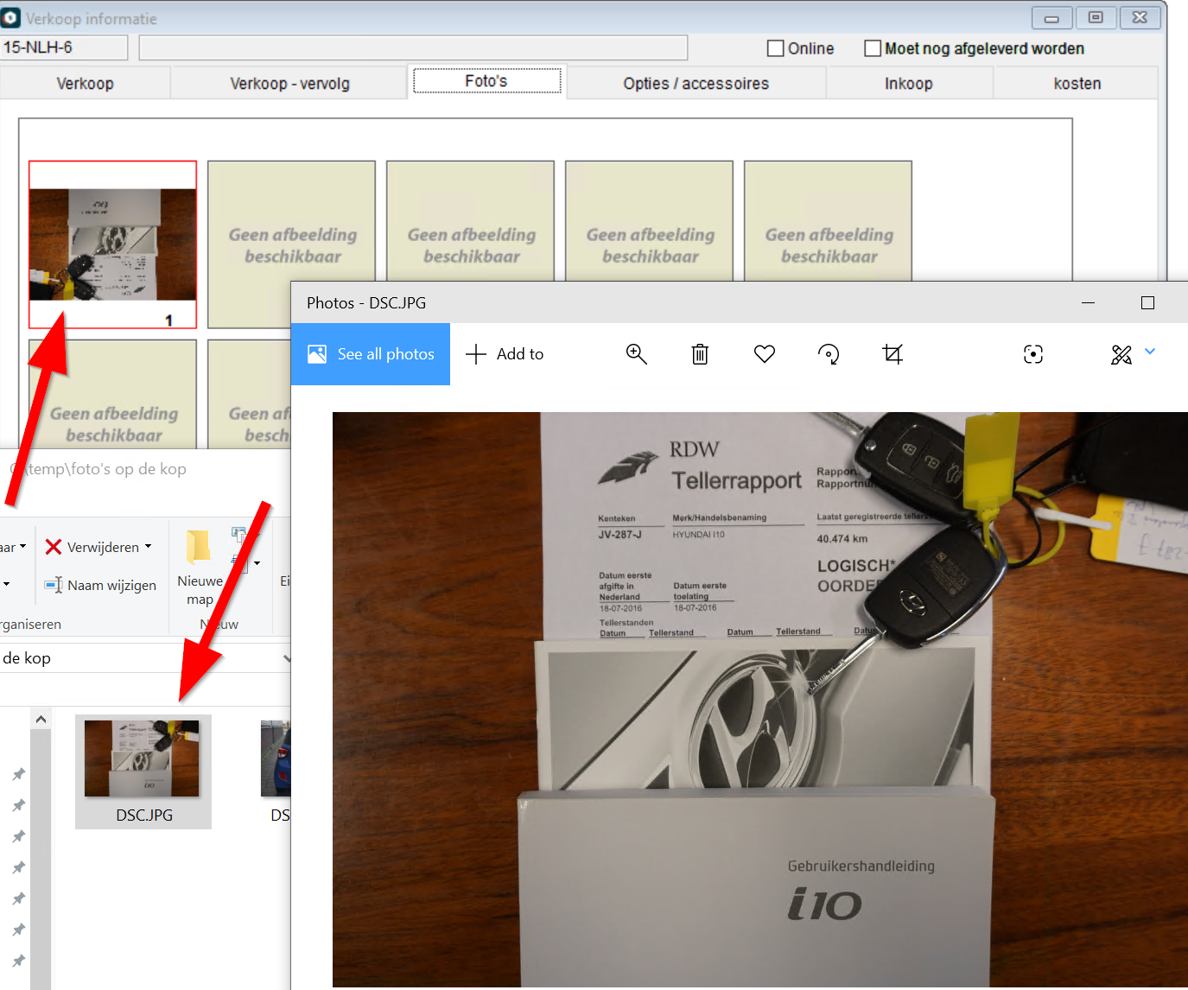Click the Naam wijzigen rename icon

[54, 585]
